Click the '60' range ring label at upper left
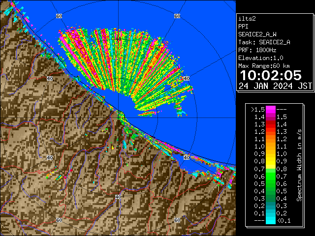Viewport: 315px width, 236px height. (x=59, y=16)
